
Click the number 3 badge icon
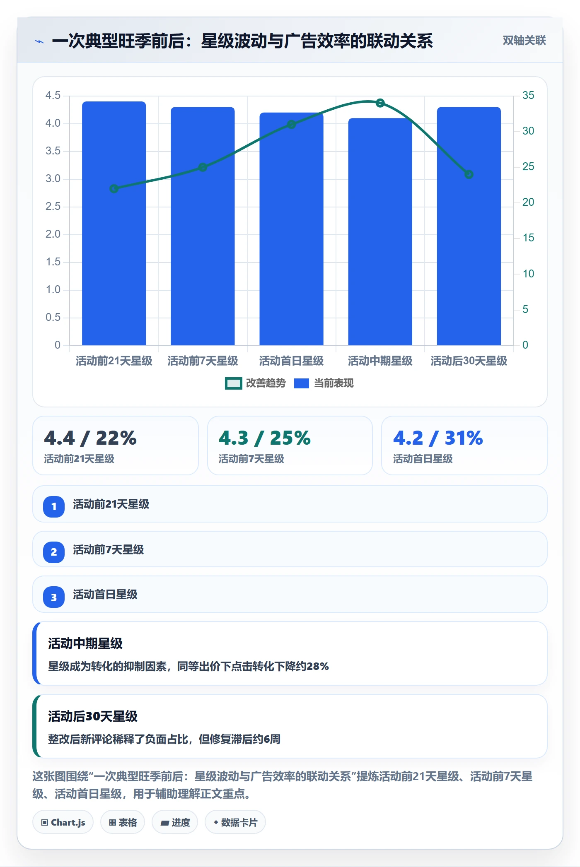click(x=54, y=597)
